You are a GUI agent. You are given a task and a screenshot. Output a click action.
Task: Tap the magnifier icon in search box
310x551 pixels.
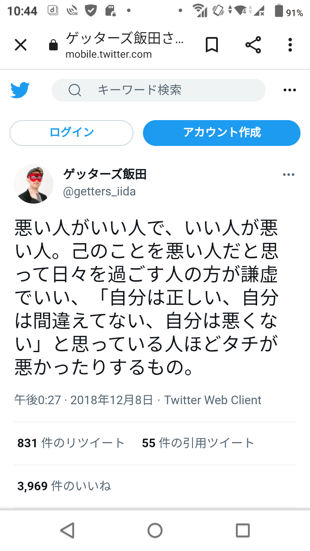pos(75,90)
